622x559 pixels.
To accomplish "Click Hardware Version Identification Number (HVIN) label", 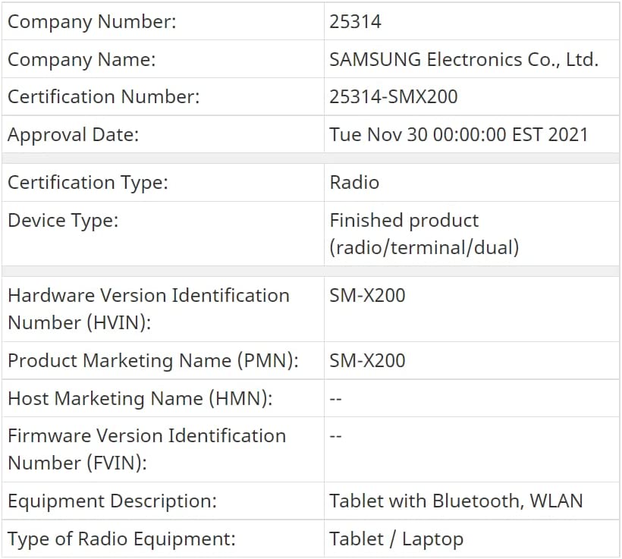I will [149, 309].
